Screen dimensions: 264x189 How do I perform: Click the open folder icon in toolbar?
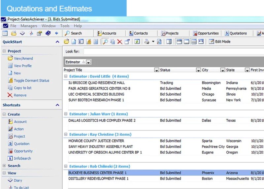[66, 42]
